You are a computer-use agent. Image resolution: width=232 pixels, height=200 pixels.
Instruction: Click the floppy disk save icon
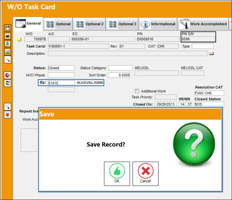click(x=8, y=28)
